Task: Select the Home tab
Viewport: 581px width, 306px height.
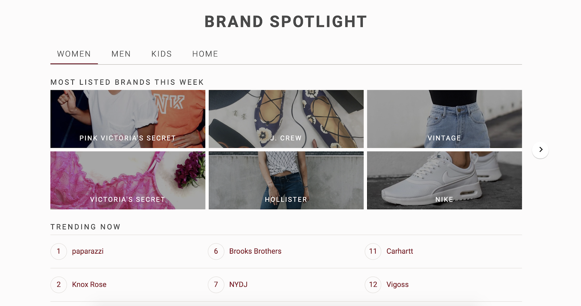Action: coord(205,54)
